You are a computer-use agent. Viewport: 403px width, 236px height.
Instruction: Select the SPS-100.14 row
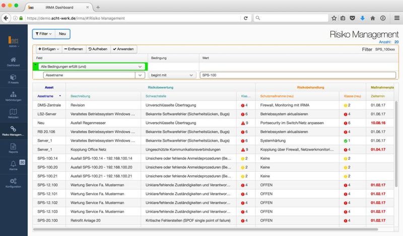coord(213,158)
